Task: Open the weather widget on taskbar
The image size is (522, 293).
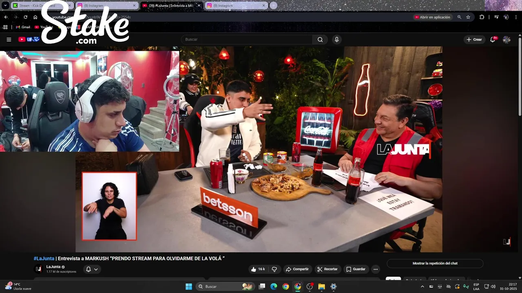Action: (18, 286)
